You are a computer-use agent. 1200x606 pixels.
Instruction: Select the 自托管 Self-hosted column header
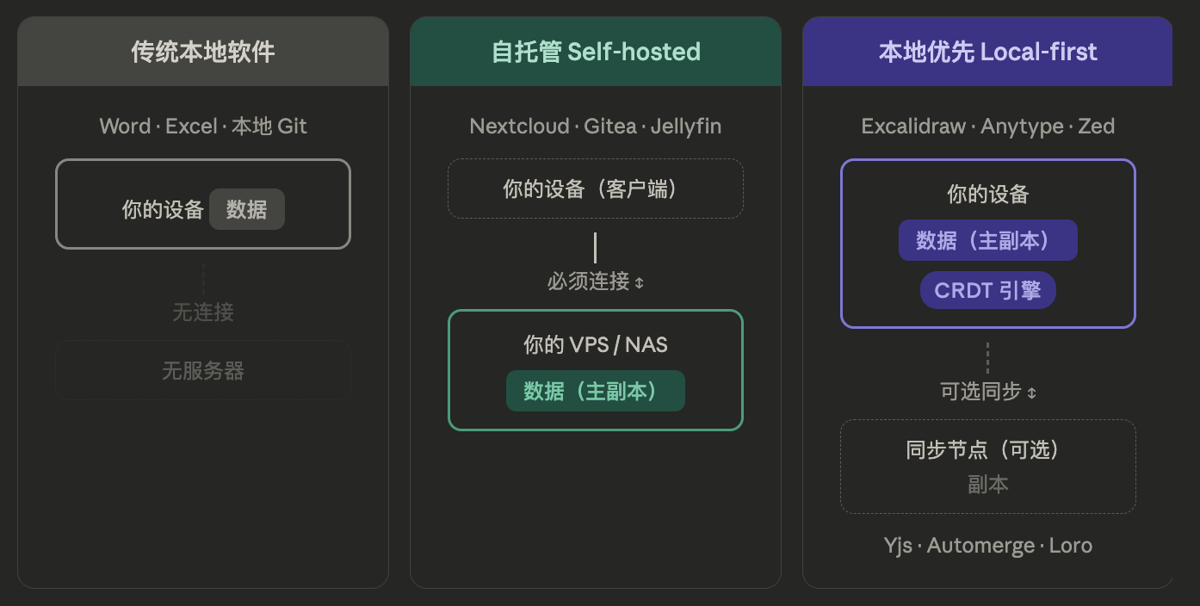pos(596,52)
